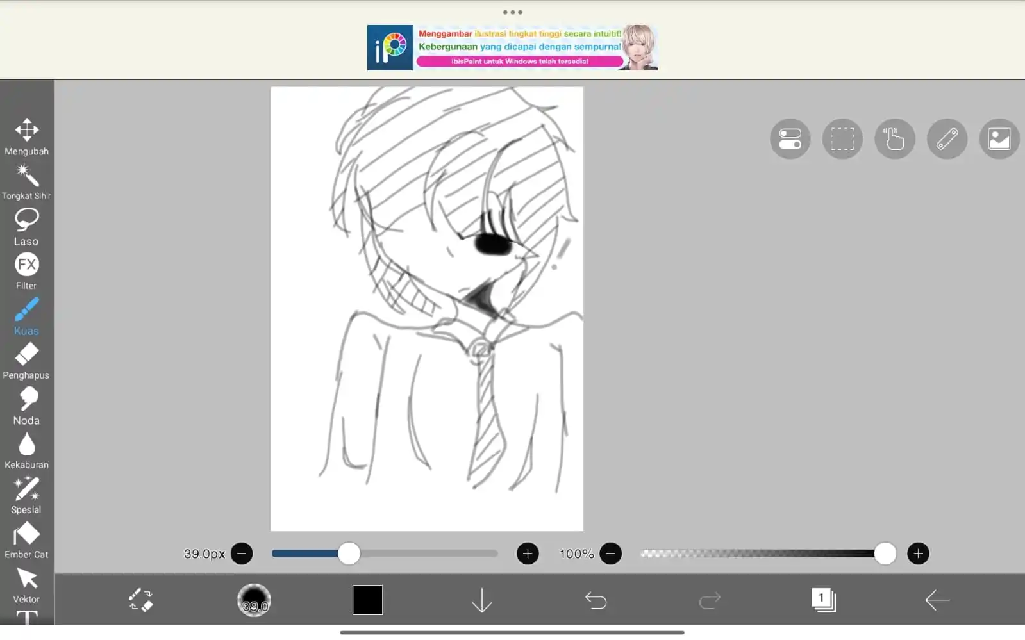1025x640 pixels.
Task: Open the layers panel showing 1
Action: pos(823,600)
